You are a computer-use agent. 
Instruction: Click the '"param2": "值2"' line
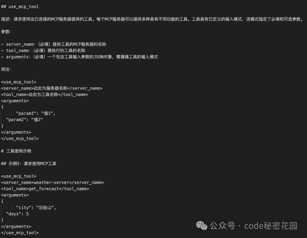click(x=24, y=120)
